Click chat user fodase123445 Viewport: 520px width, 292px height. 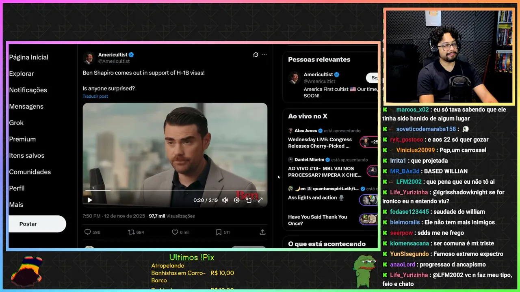pos(409,212)
